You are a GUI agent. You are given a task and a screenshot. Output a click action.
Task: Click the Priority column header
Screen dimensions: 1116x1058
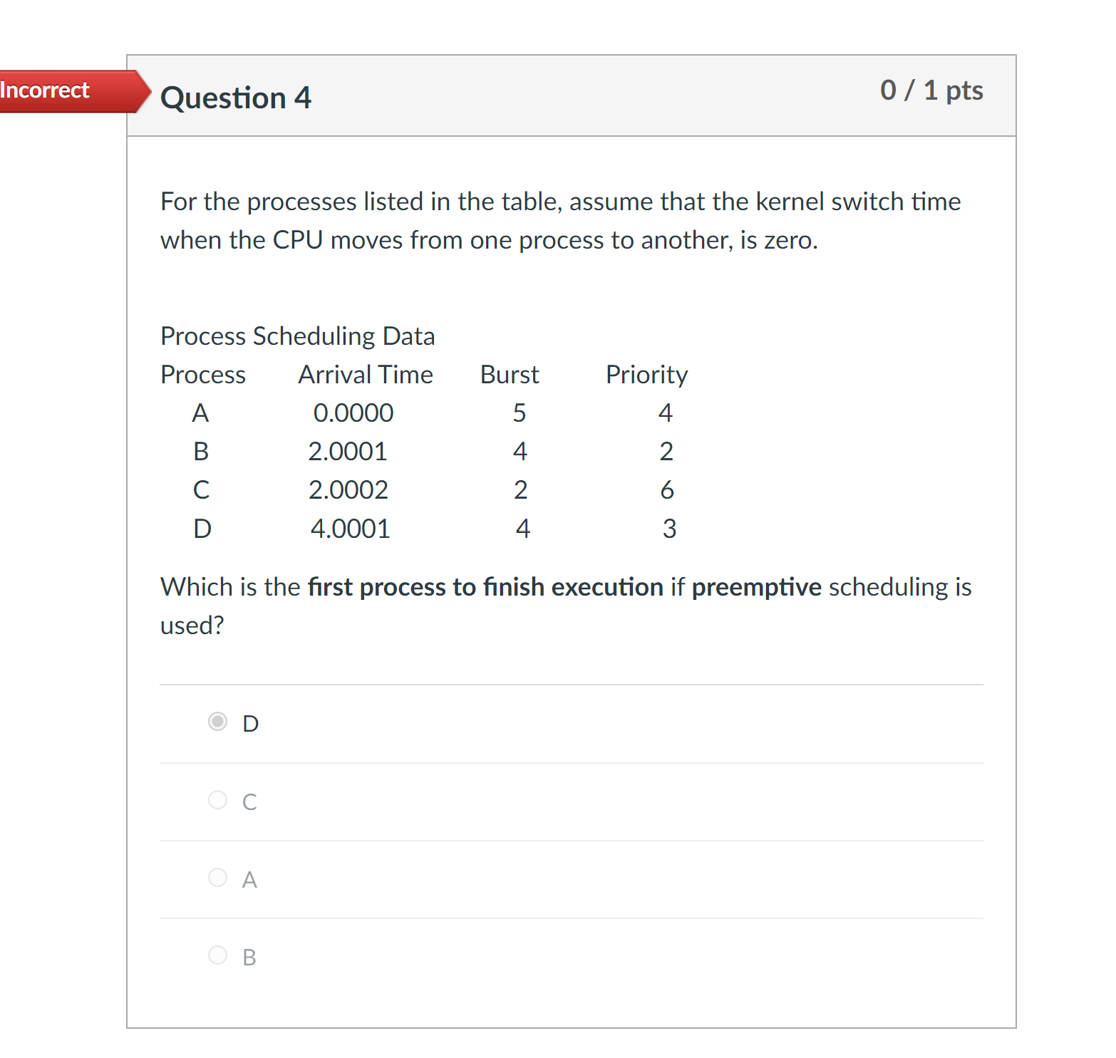(x=646, y=373)
